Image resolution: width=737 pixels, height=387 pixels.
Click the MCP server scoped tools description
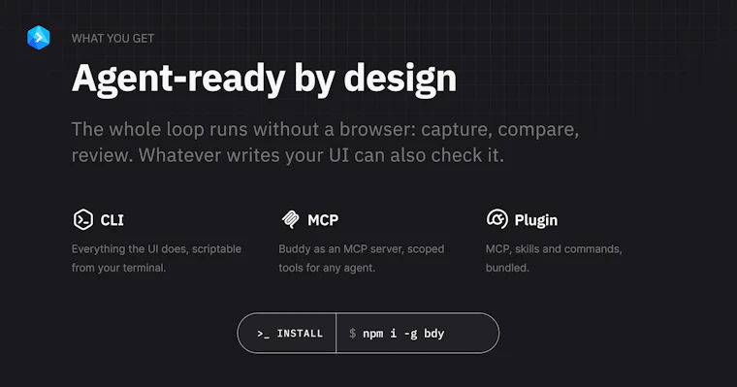[x=362, y=258]
